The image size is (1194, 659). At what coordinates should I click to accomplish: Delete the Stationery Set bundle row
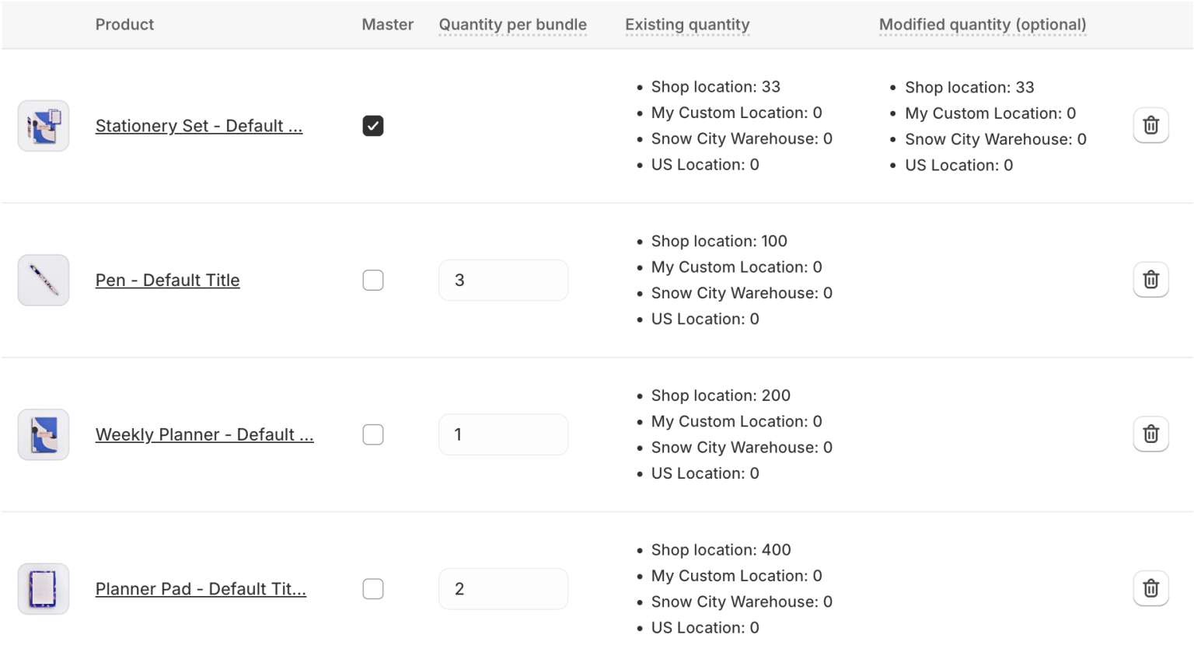1150,125
